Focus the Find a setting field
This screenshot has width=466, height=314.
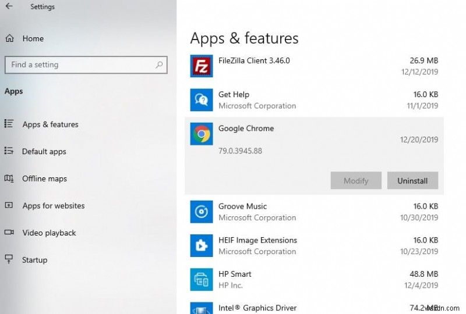(x=86, y=65)
